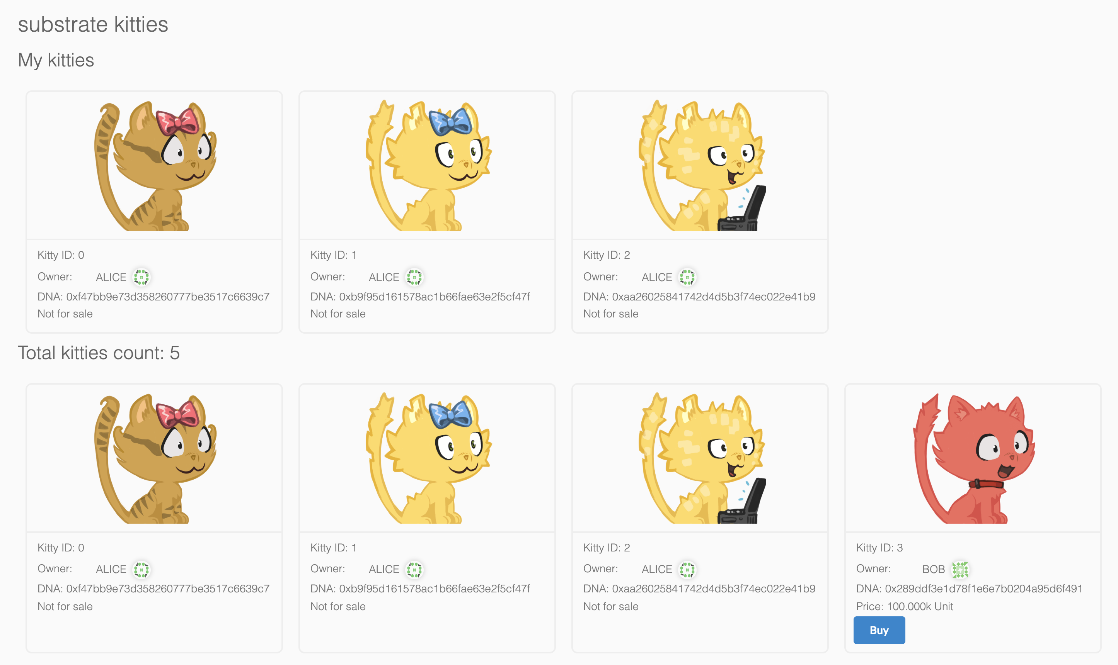Click ALICE identicon on Kitty 1 in all kitties list
The width and height of the screenshot is (1118, 665).
click(x=414, y=570)
